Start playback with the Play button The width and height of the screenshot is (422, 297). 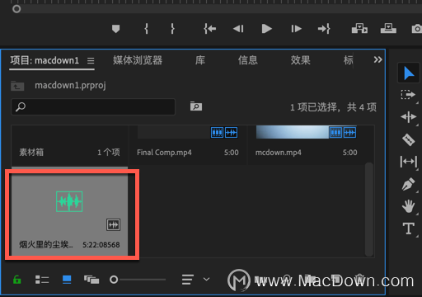266,29
